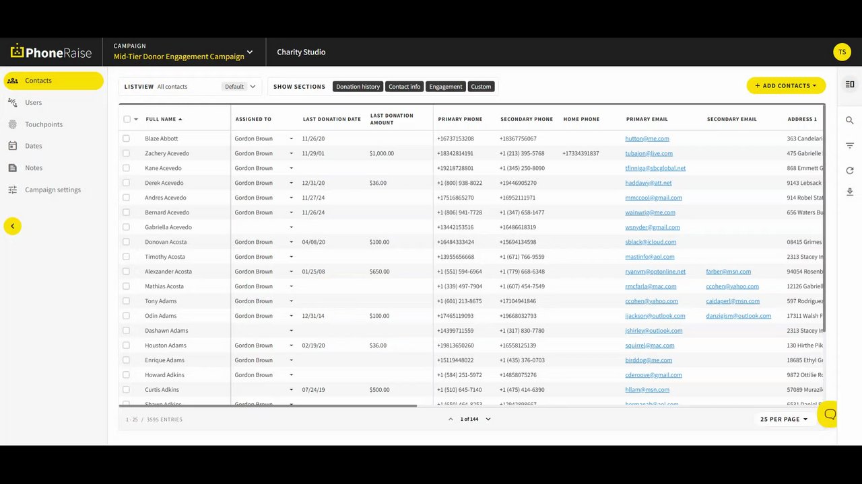862x484 pixels.
Task: Click the refresh icon in right rail
Action: click(x=850, y=171)
